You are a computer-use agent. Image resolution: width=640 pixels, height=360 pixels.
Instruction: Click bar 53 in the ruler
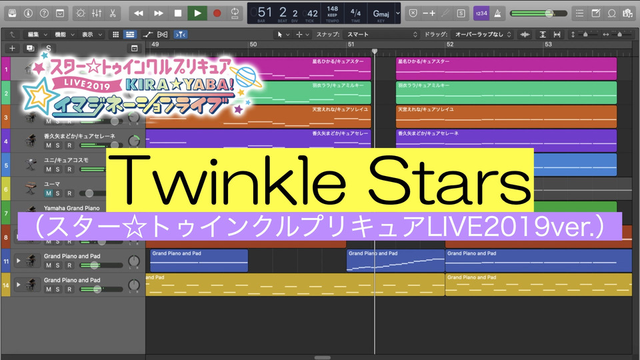(x=548, y=44)
